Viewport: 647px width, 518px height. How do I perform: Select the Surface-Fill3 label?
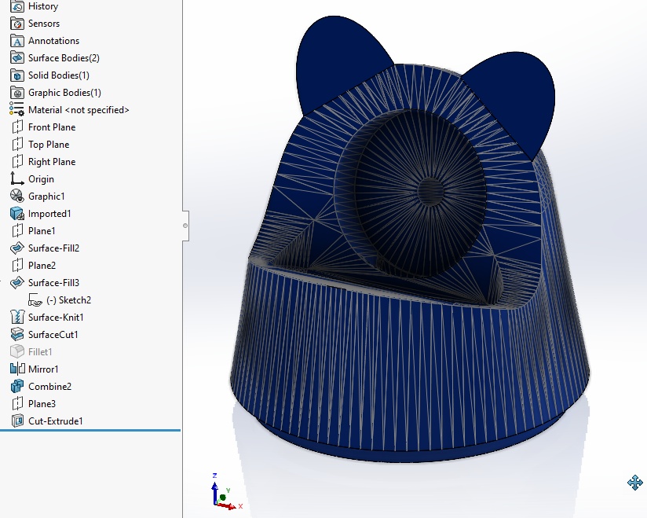(x=53, y=283)
